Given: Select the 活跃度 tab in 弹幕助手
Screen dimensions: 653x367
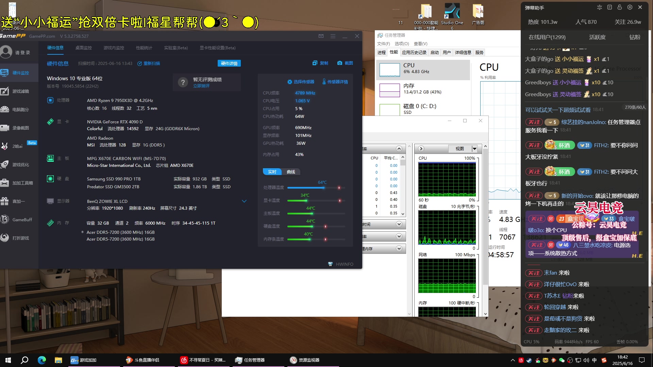Looking at the screenshot, I should pyautogui.click(x=598, y=37).
